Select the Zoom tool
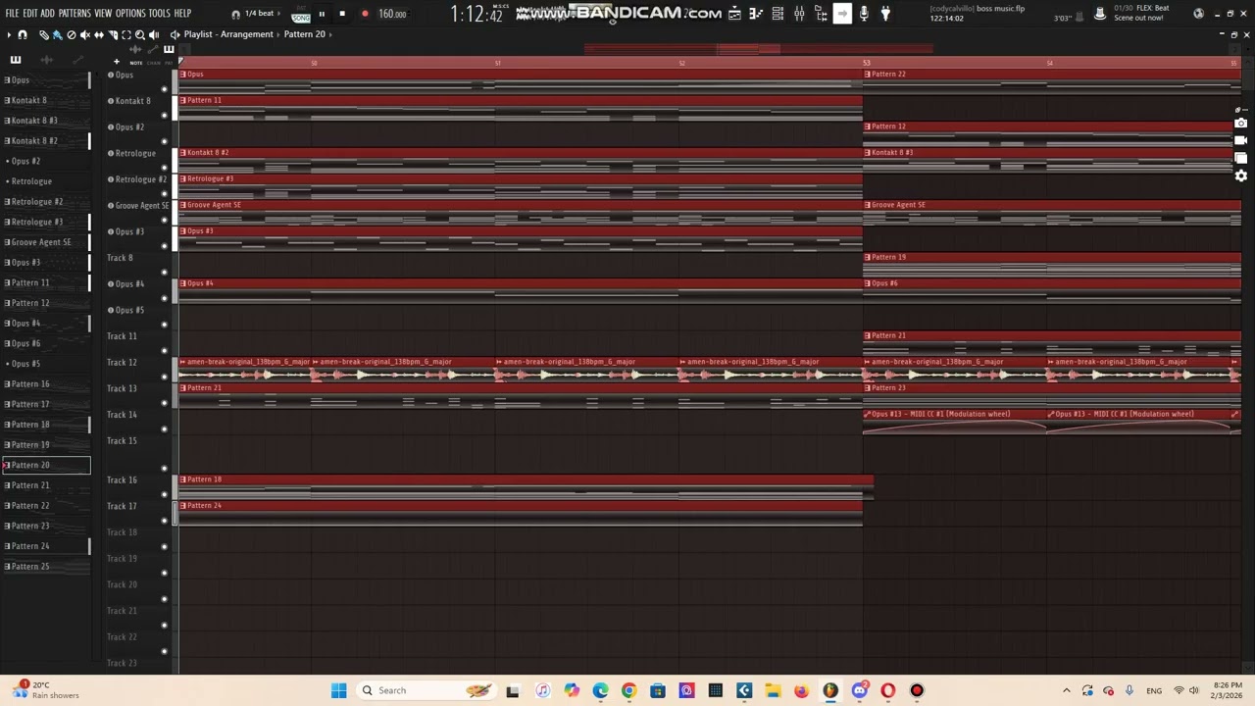Image resolution: width=1255 pixels, height=706 pixels. point(140,34)
